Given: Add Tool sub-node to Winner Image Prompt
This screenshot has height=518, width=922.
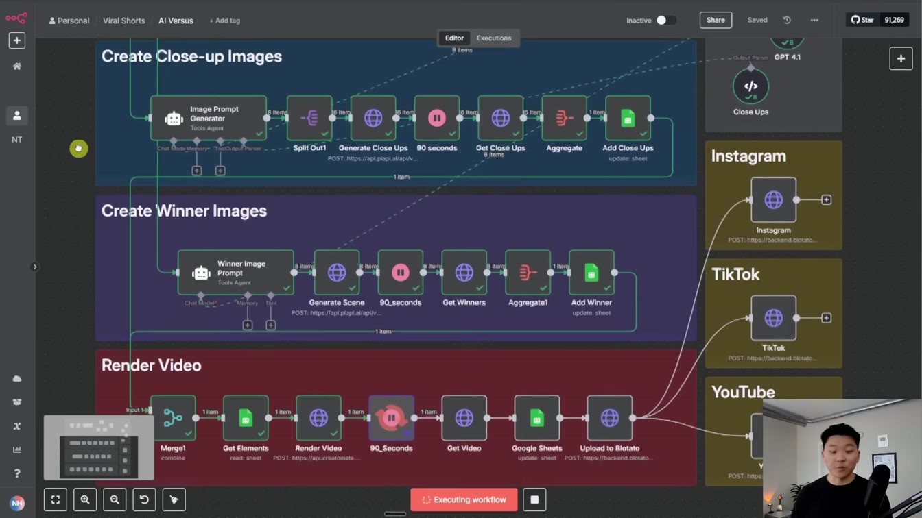Looking at the screenshot, I should point(271,325).
